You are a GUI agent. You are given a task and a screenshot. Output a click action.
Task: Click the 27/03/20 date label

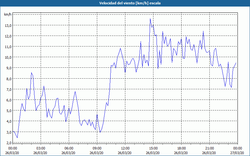(237, 153)
